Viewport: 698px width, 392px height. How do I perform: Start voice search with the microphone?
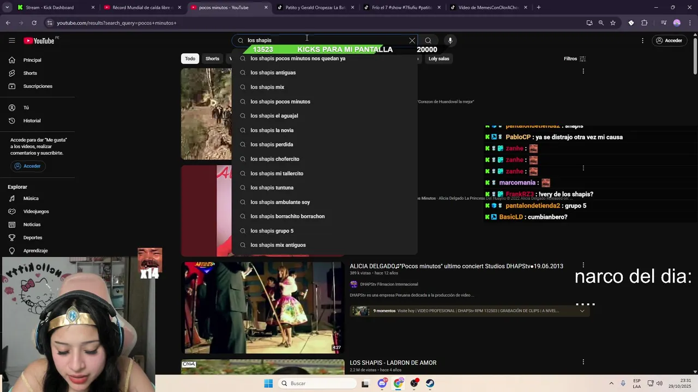pyautogui.click(x=450, y=40)
